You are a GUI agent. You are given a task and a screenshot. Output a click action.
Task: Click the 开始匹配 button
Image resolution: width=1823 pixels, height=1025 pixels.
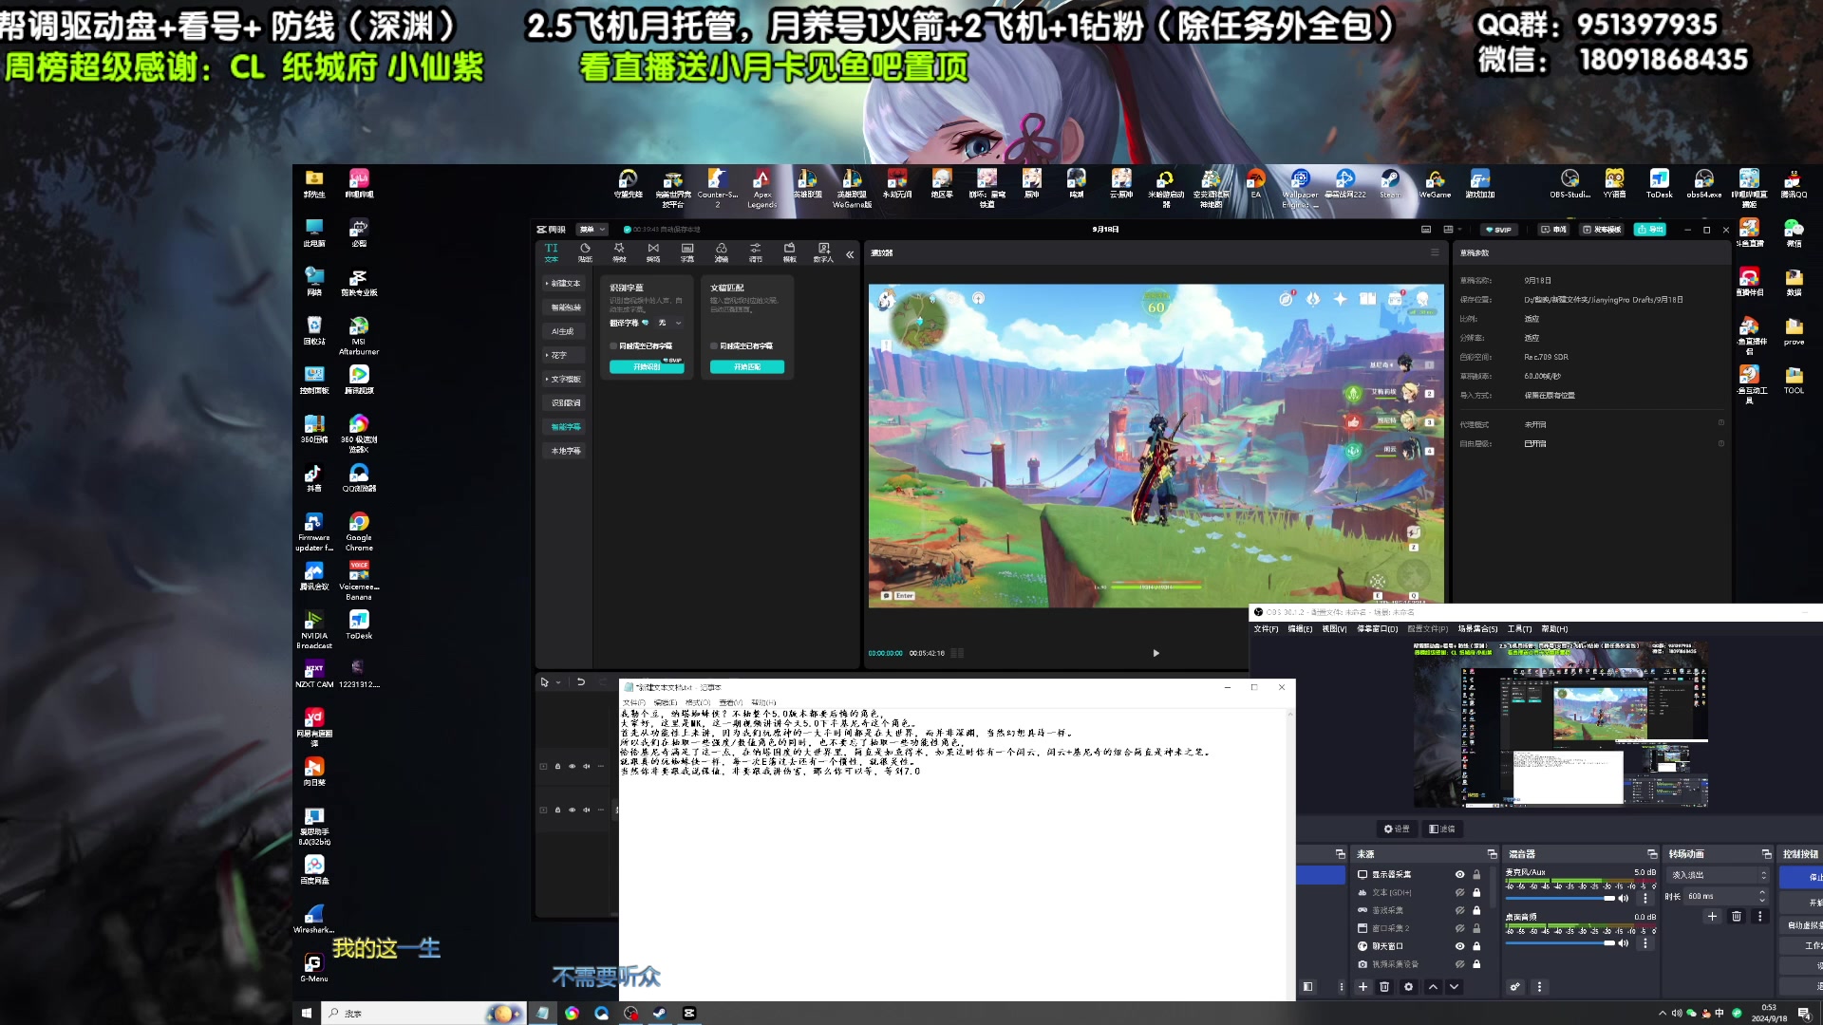click(747, 366)
